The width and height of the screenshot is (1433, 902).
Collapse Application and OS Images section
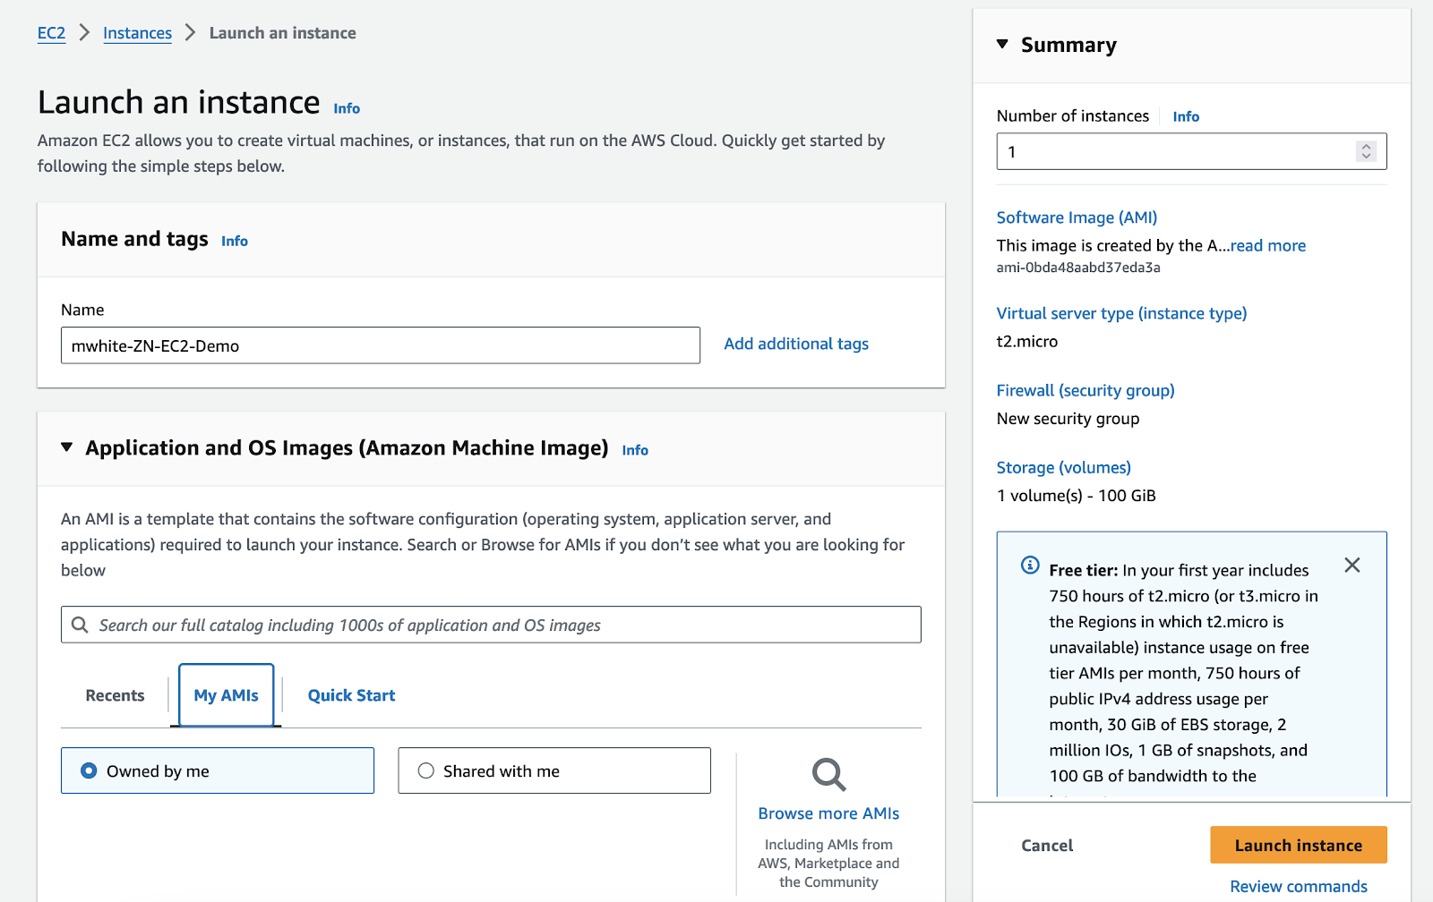point(67,447)
